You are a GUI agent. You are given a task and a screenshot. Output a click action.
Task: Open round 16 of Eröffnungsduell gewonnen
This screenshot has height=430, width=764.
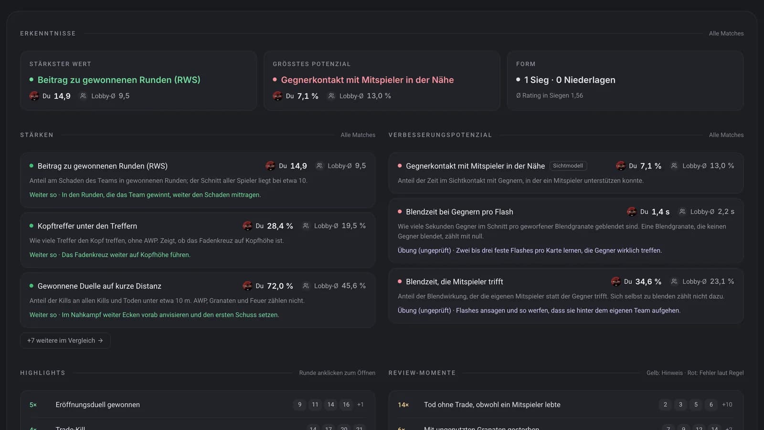[346, 404]
